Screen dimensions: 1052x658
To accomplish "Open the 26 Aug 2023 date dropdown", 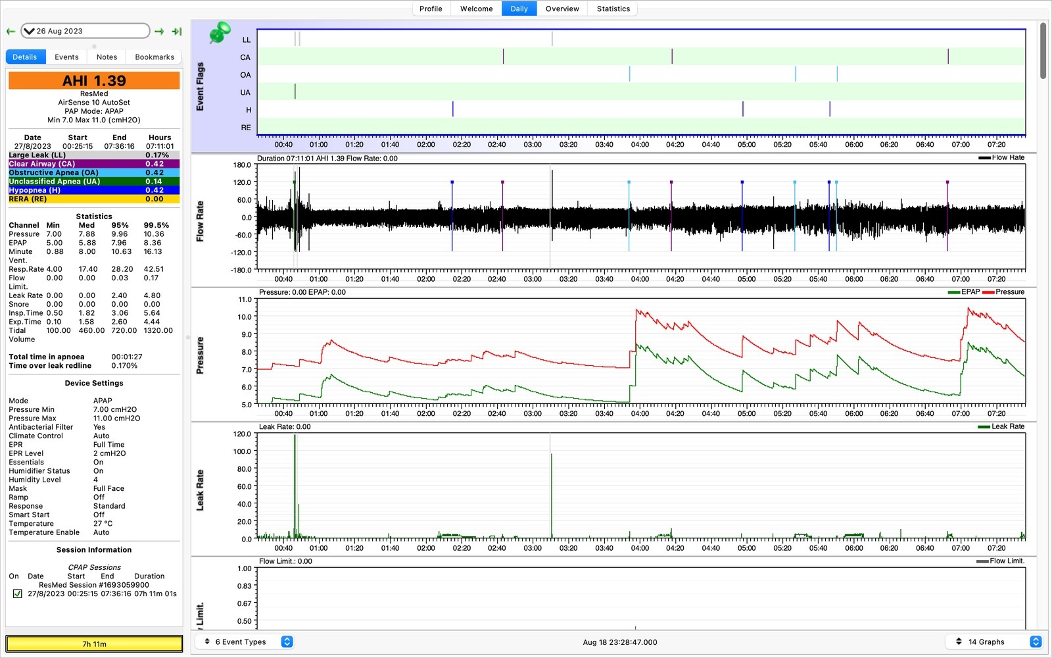I will click(x=85, y=31).
